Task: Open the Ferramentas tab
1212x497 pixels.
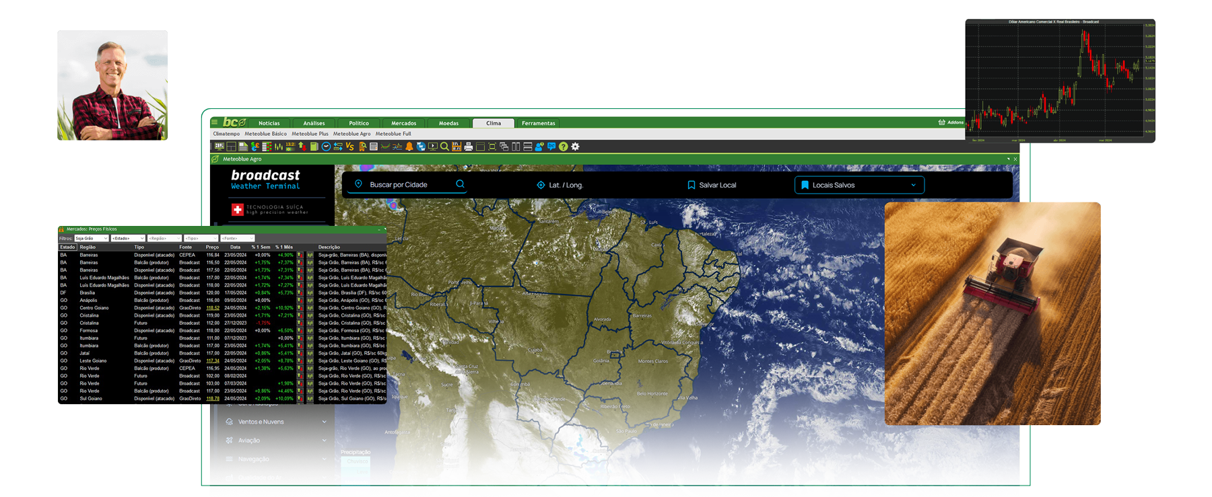Action: tap(539, 123)
